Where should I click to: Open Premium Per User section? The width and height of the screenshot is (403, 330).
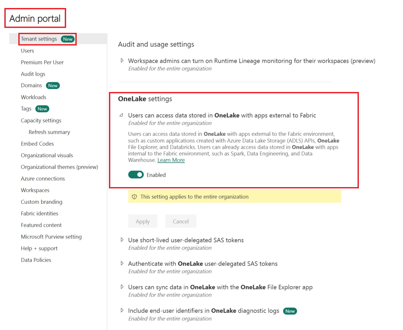(x=42, y=62)
